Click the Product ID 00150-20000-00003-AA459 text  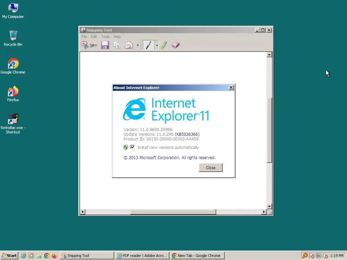click(x=161, y=139)
